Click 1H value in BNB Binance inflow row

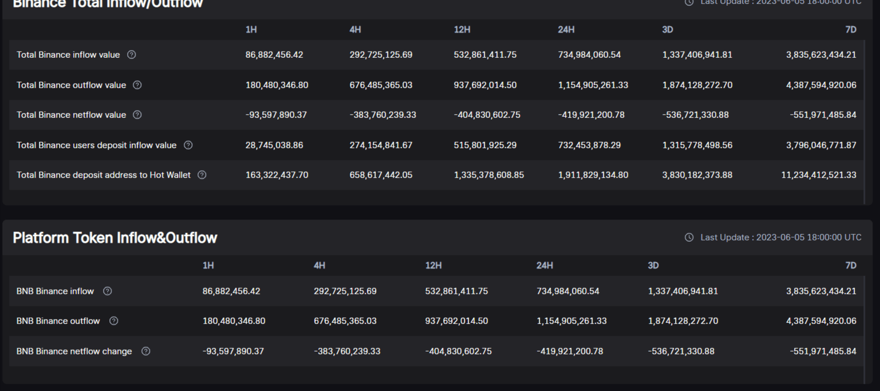231,291
